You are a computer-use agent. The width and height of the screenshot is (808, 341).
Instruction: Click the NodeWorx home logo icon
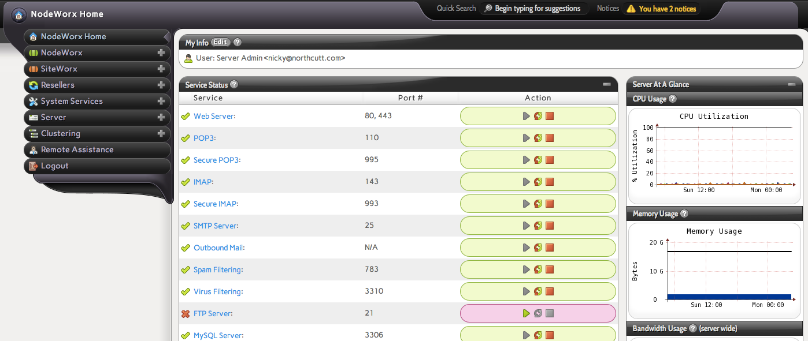pyautogui.click(x=18, y=14)
